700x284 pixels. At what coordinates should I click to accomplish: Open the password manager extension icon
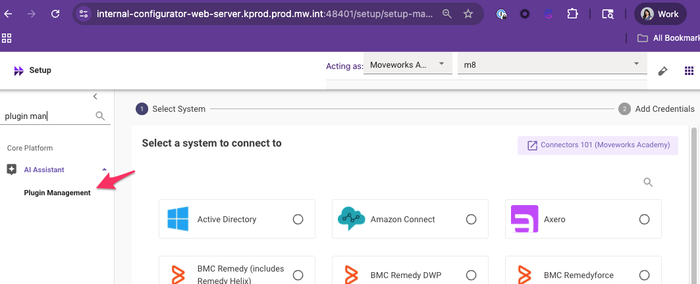[x=501, y=14]
